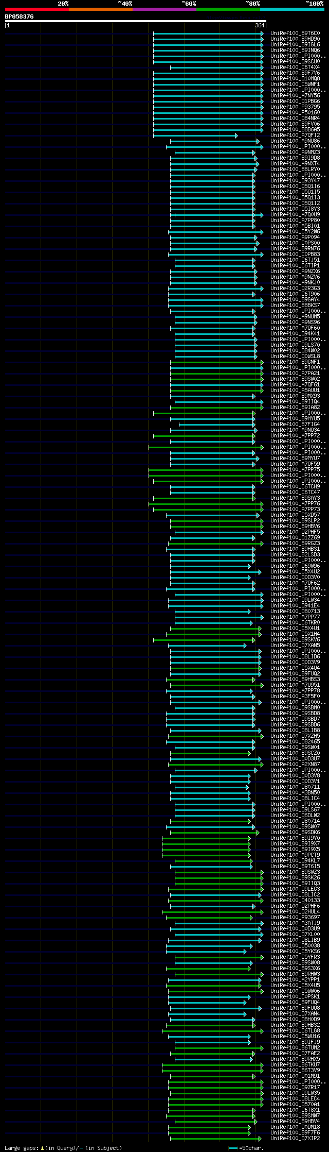This screenshot has height=1152, width=329.
Task: Select hit UniRef100_B9IA82
Action: click(x=295, y=408)
